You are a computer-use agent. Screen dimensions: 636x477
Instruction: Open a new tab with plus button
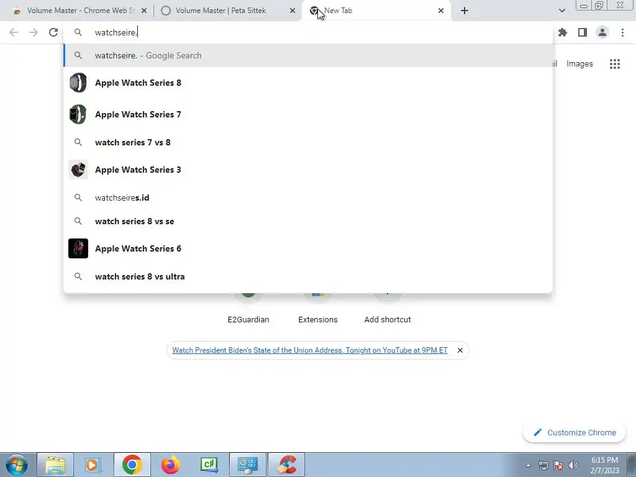(x=465, y=11)
